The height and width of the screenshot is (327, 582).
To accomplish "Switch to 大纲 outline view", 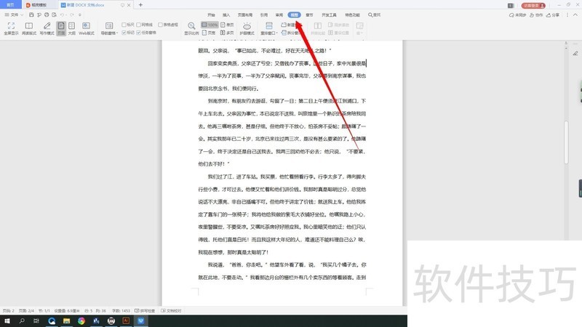I will point(71,28).
